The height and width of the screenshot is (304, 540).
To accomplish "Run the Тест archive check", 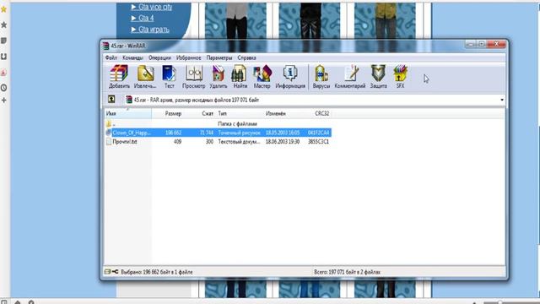I will (169, 77).
